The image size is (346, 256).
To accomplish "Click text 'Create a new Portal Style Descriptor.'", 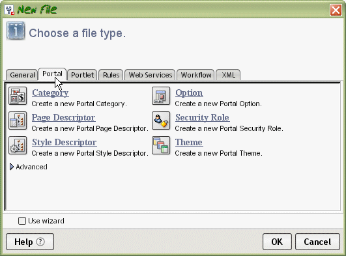I will coord(90,153).
